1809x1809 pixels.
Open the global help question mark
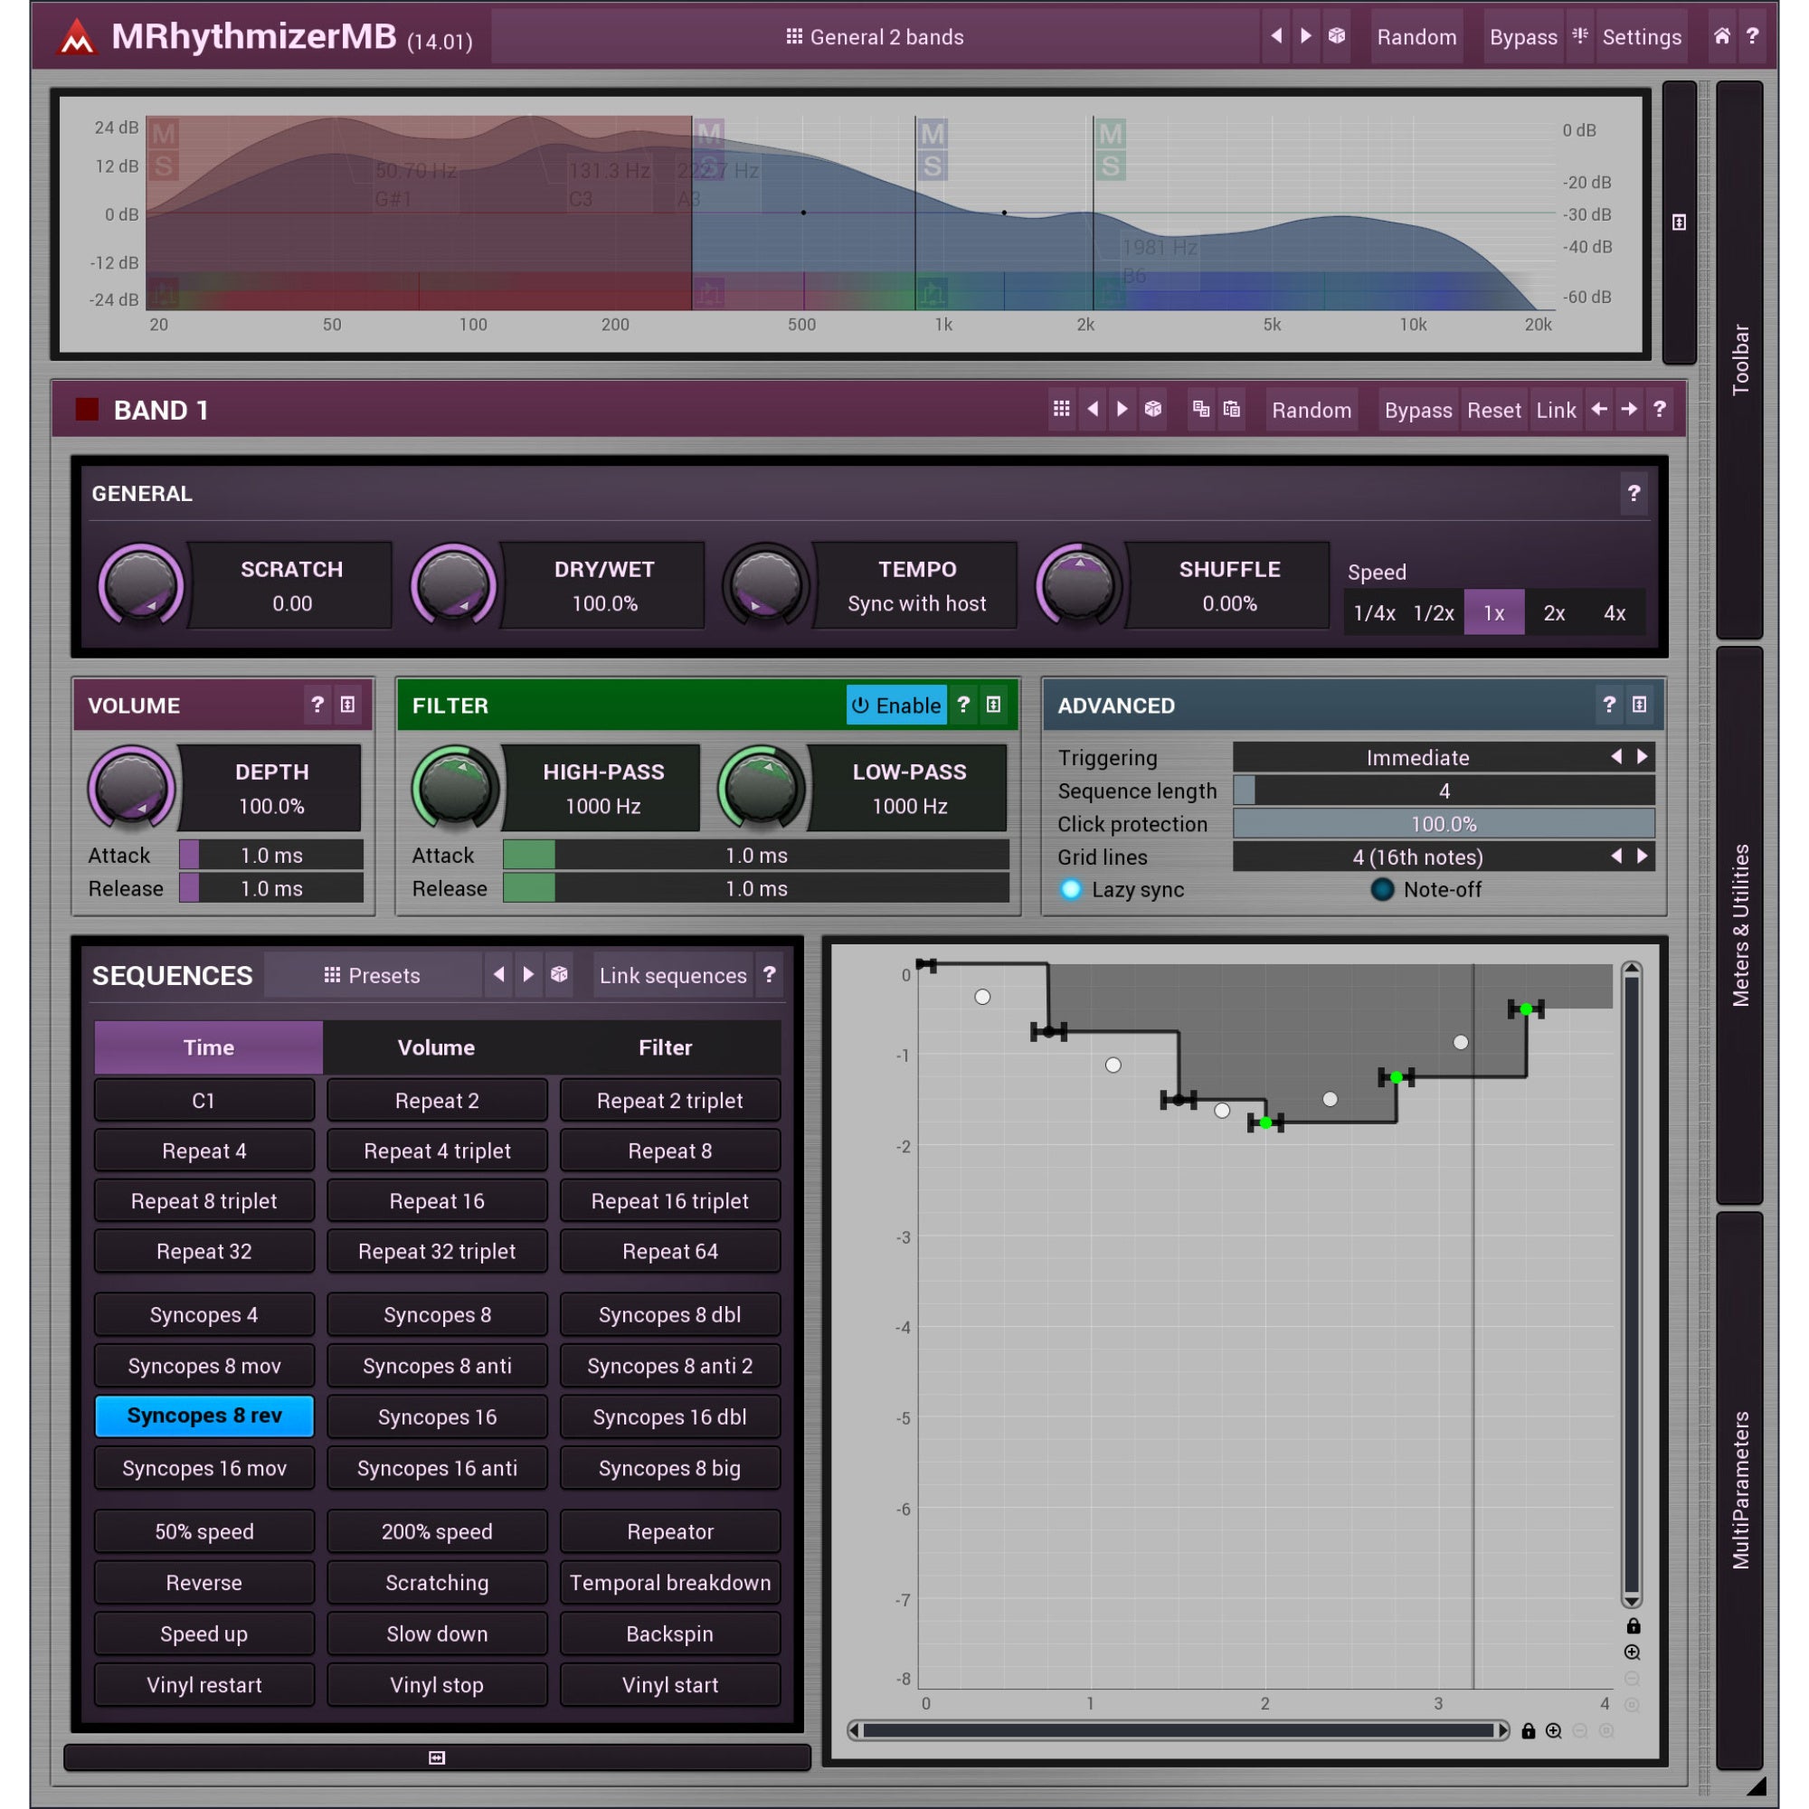tap(1752, 36)
